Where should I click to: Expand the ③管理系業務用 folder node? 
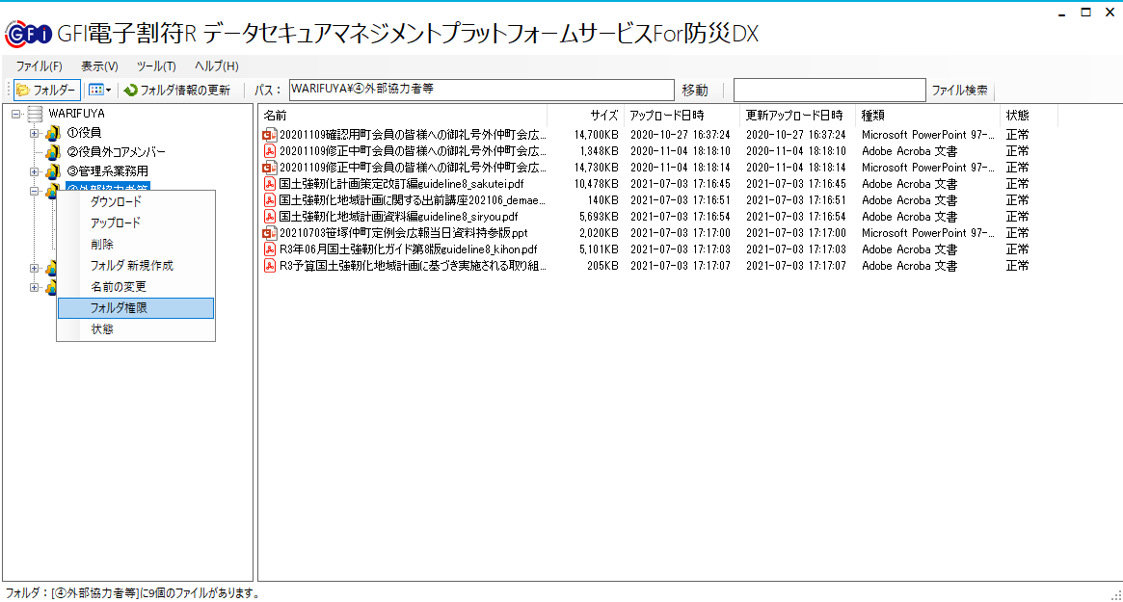click(x=35, y=171)
